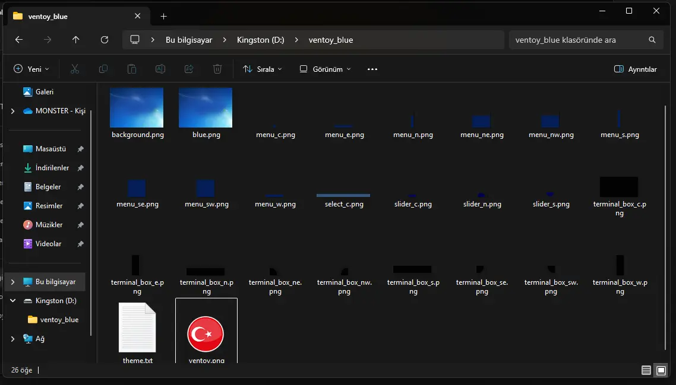Click the Delete trash icon
676x385 pixels.
pos(217,69)
